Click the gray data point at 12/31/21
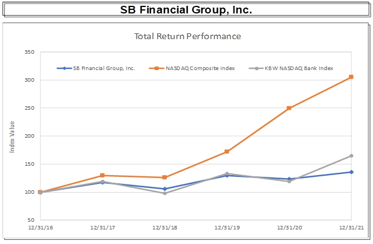This screenshot has width=373, height=244. coord(351,156)
